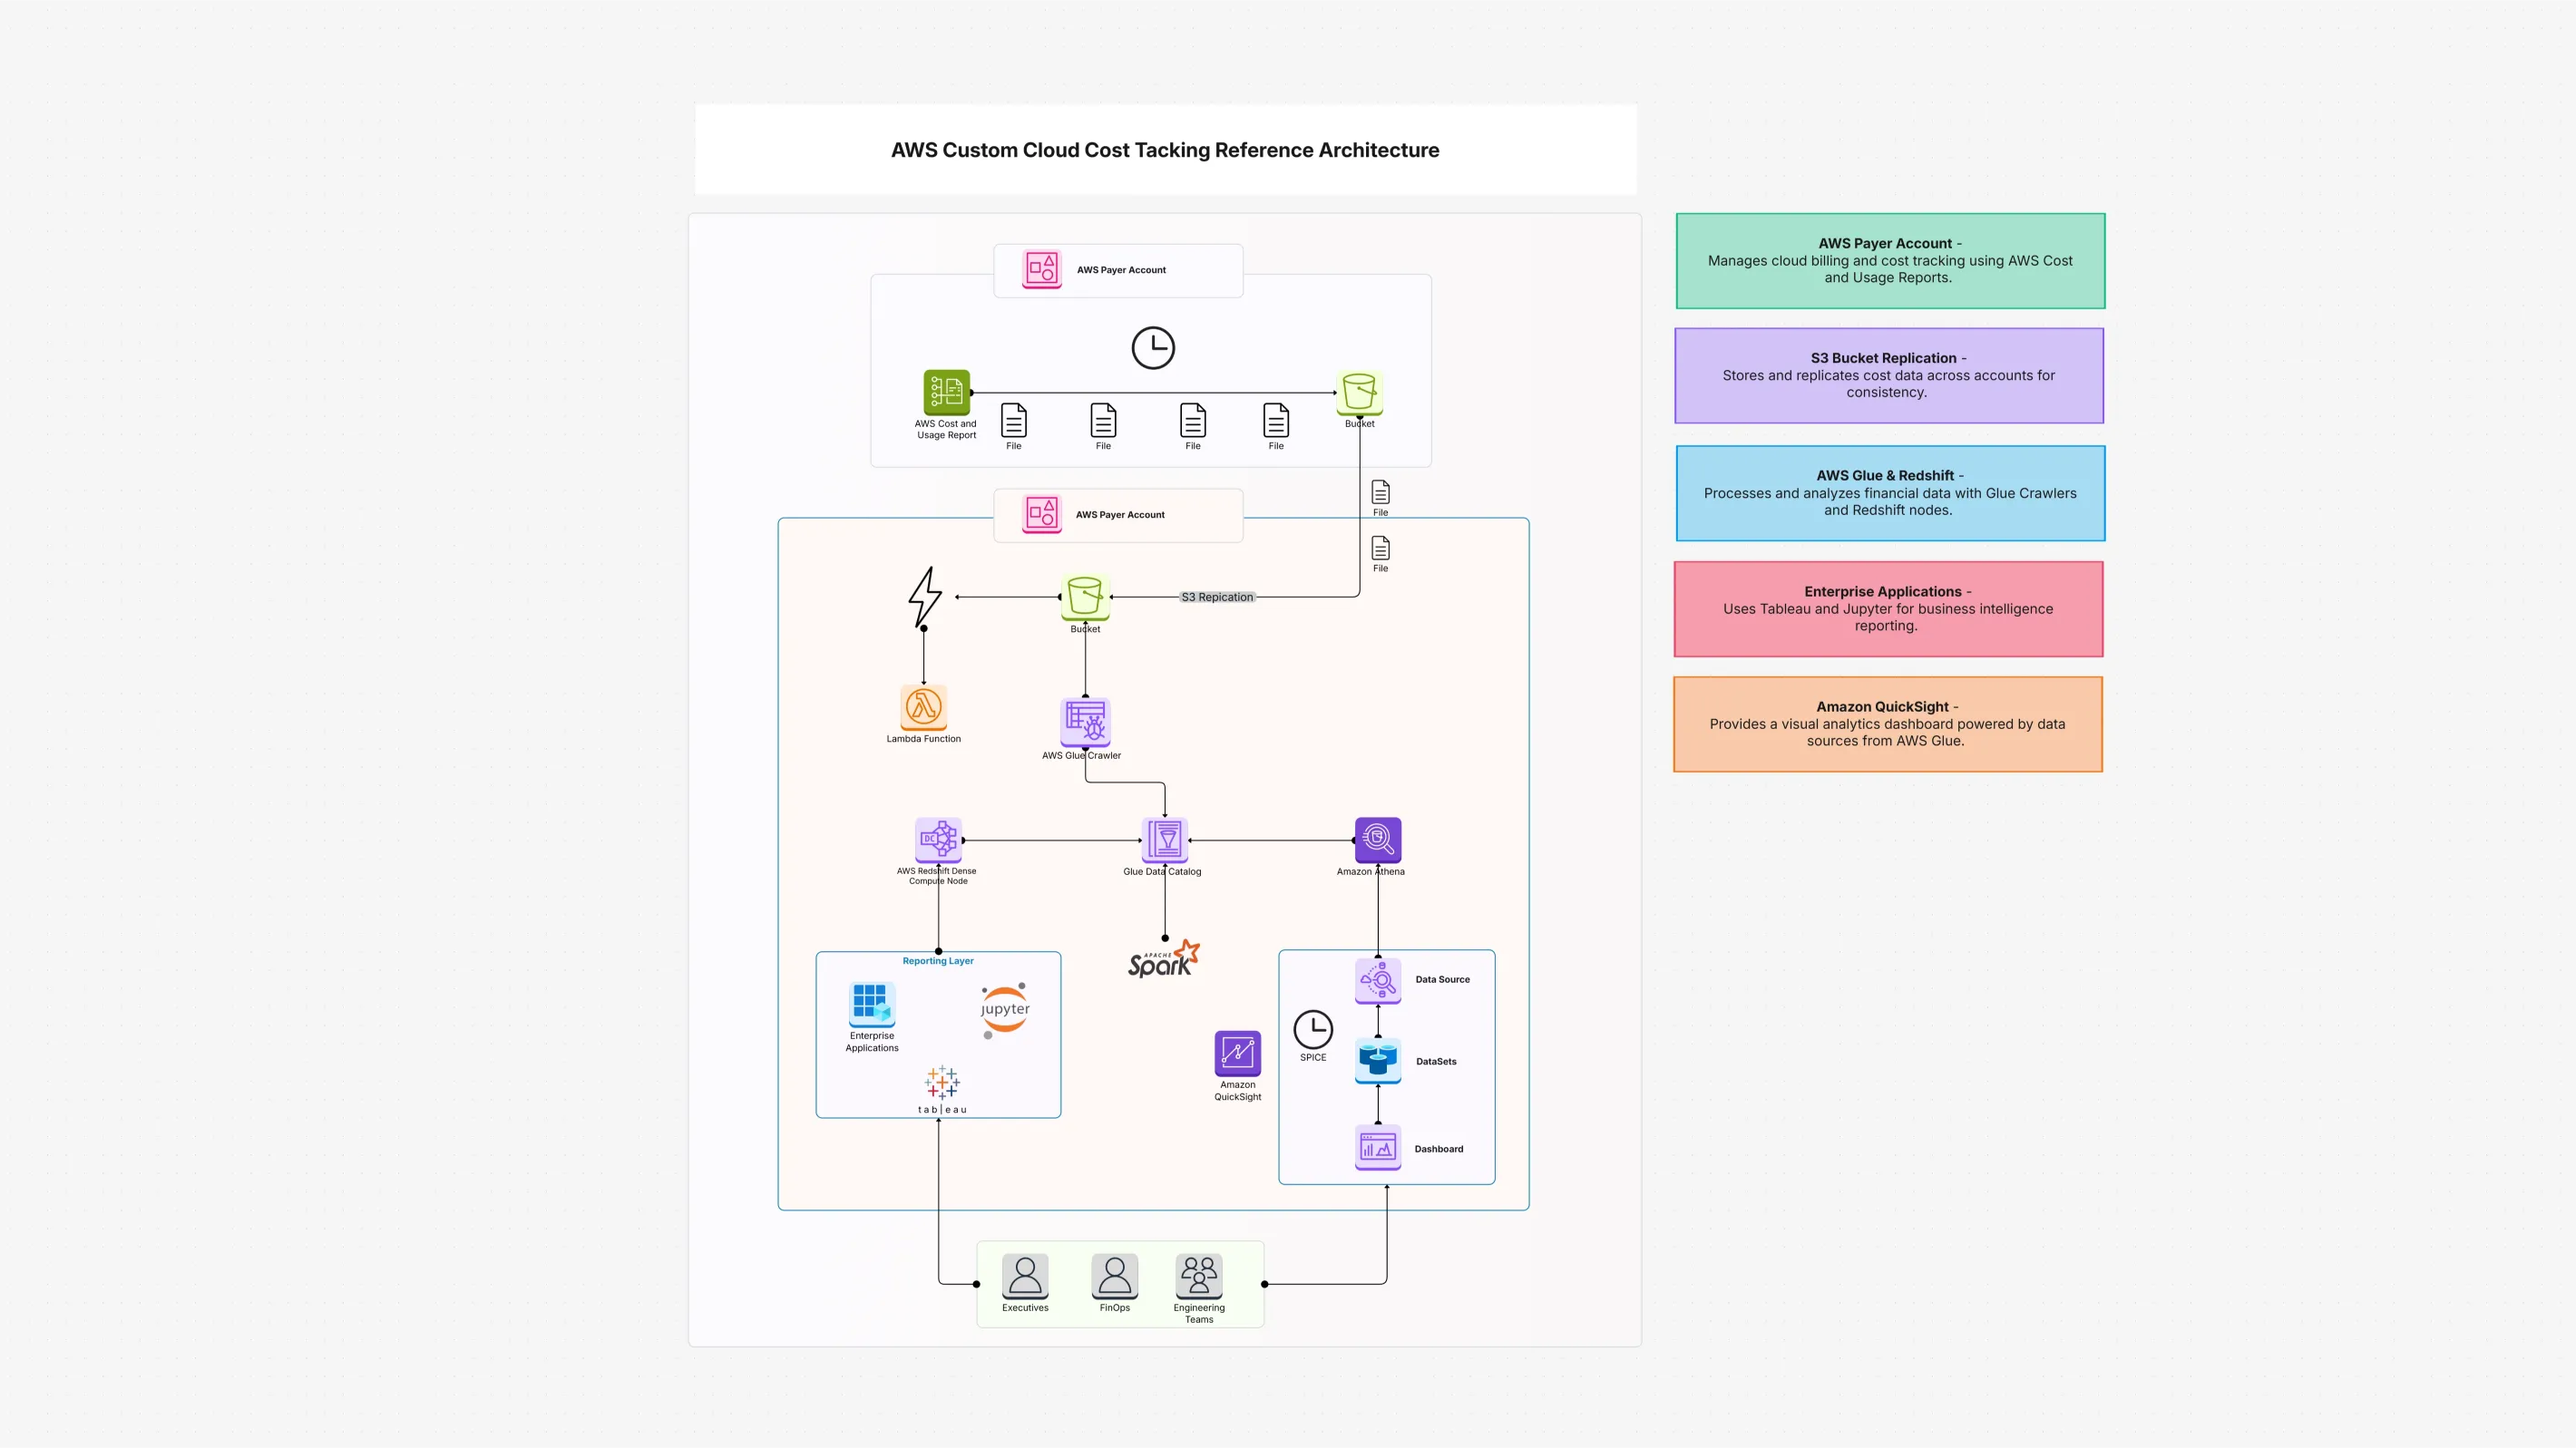
Task: Click the Apache Spark logo
Action: coord(1162,957)
